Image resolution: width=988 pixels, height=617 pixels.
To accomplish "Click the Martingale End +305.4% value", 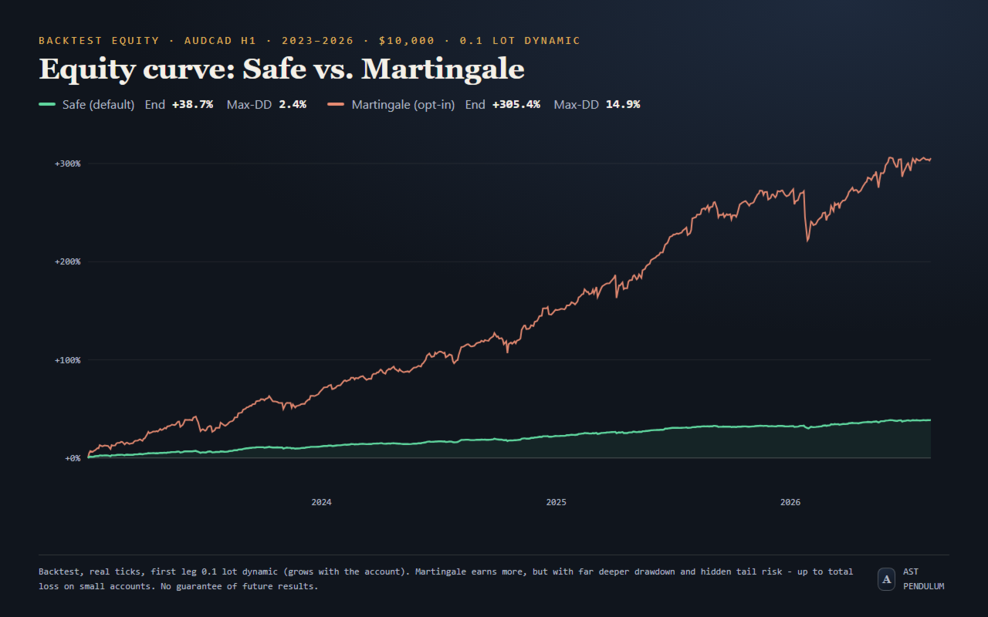I will point(516,104).
